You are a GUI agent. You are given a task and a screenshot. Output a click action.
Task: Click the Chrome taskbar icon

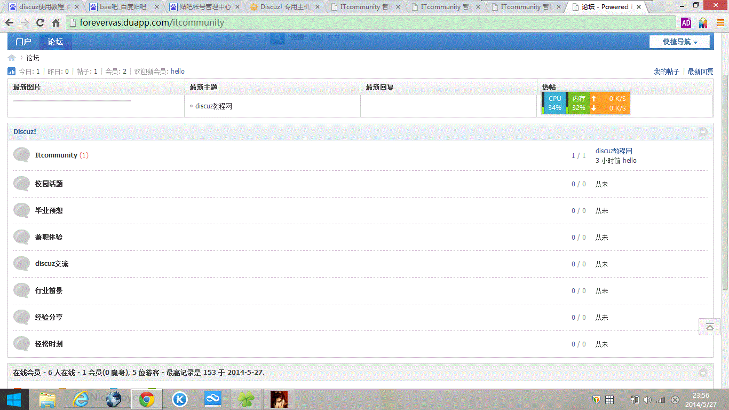(x=147, y=399)
